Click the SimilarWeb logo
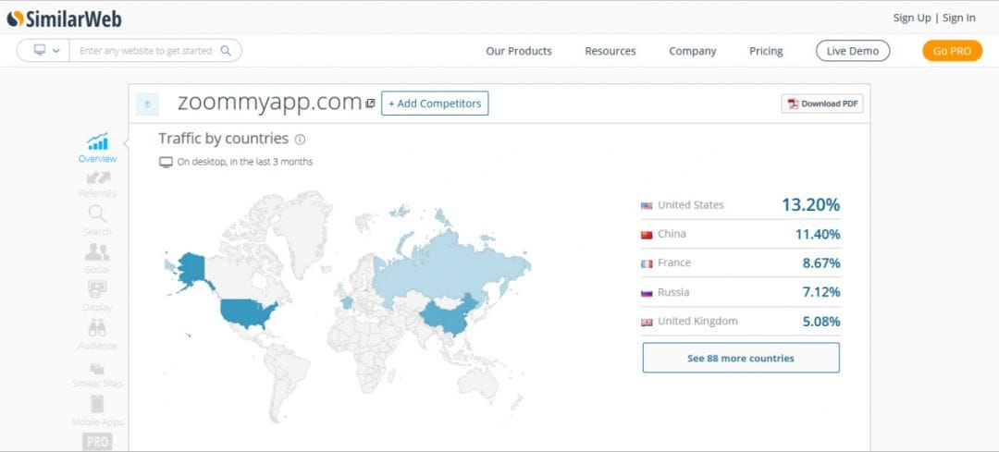The width and height of the screenshot is (999, 452). (x=64, y=18)
